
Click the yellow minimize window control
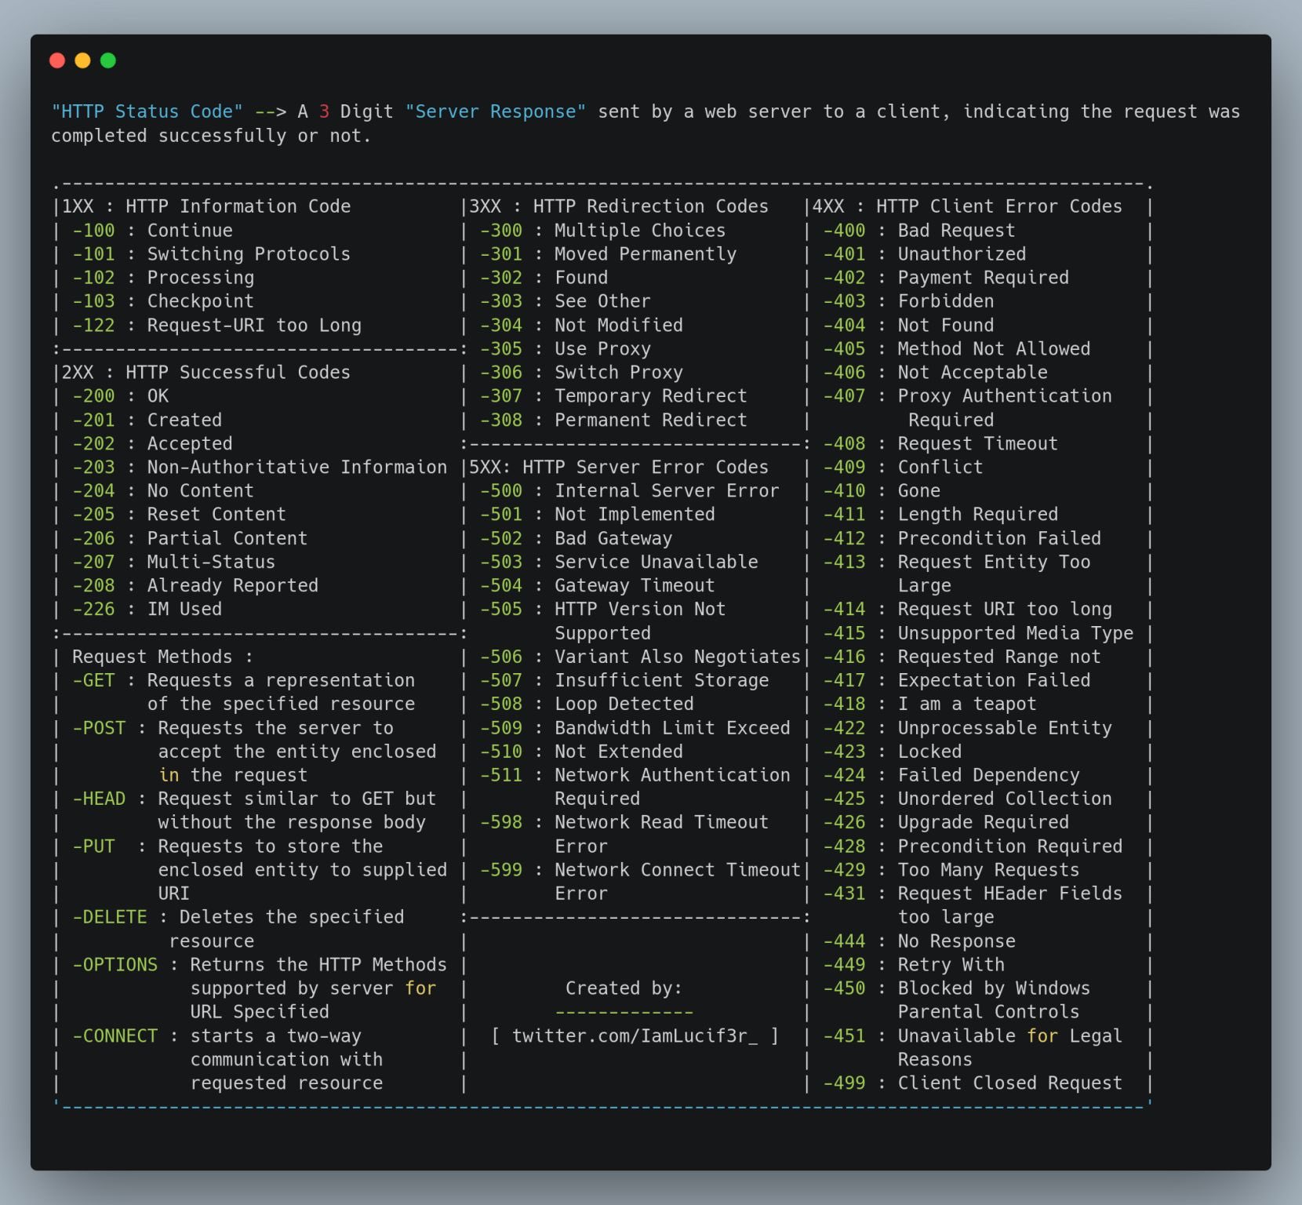82,59
